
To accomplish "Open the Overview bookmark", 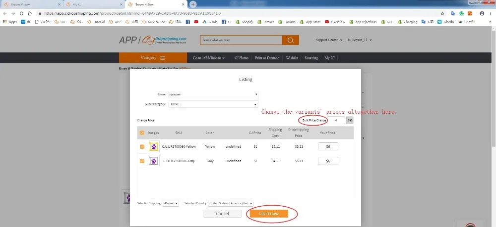I will click(x=335, y=22).
